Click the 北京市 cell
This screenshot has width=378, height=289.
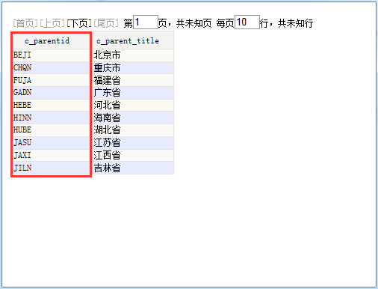(x=133, y=55)
